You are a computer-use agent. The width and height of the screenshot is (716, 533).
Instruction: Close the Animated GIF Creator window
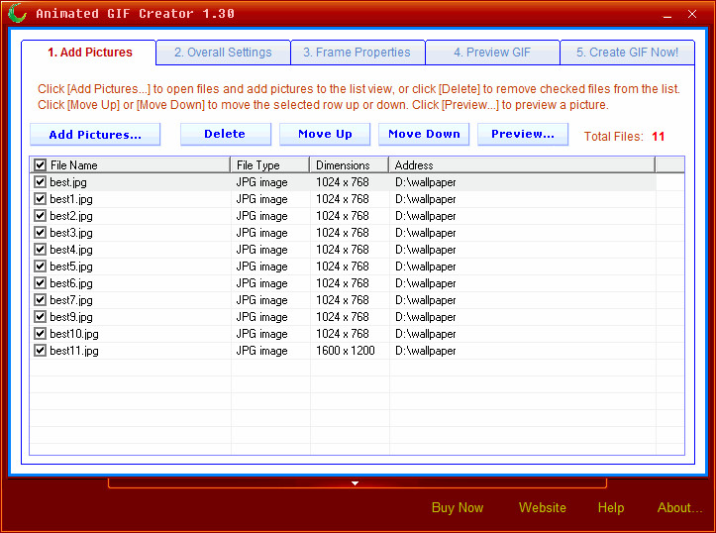click(x=692, y=14)
